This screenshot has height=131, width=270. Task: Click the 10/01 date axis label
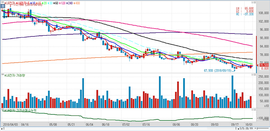tap(249, 124)
